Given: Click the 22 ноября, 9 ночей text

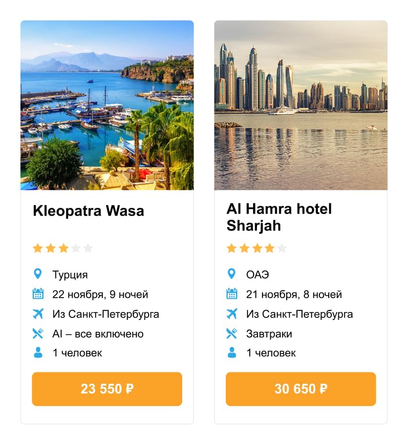Looking at the screenshot, I should click(x=100, y=295).
